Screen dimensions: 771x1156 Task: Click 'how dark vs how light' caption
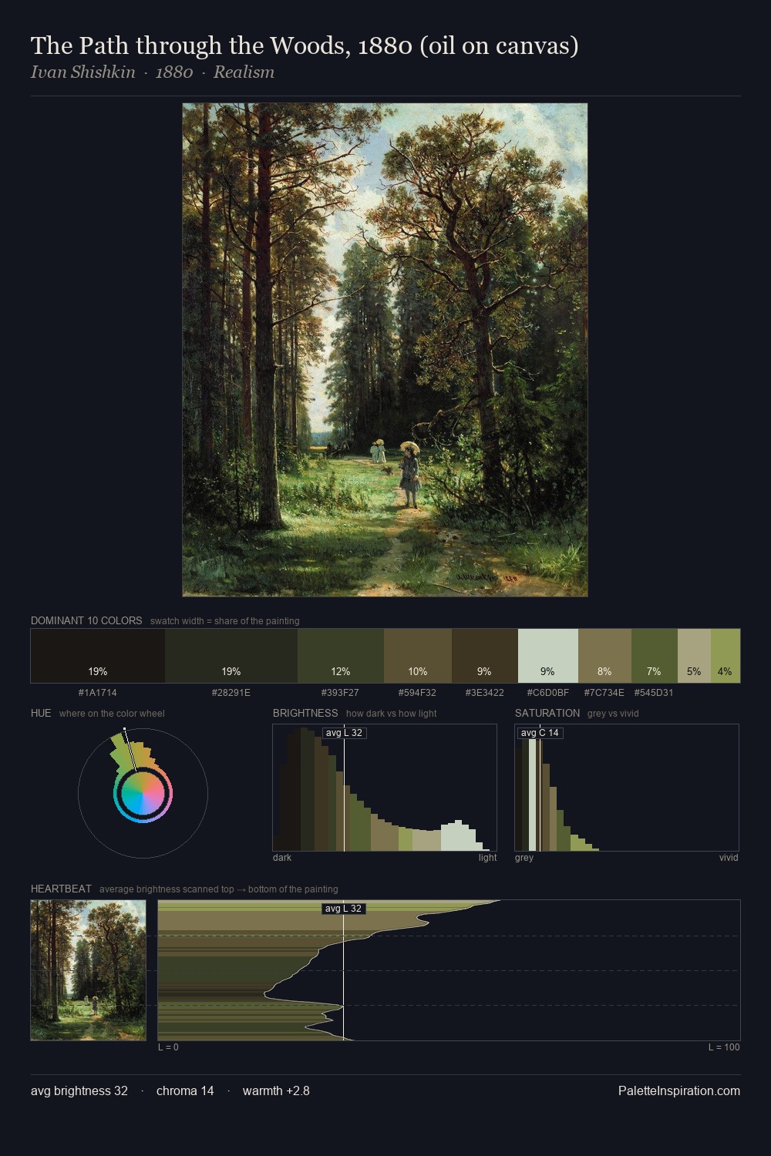(x=391, y=714)
